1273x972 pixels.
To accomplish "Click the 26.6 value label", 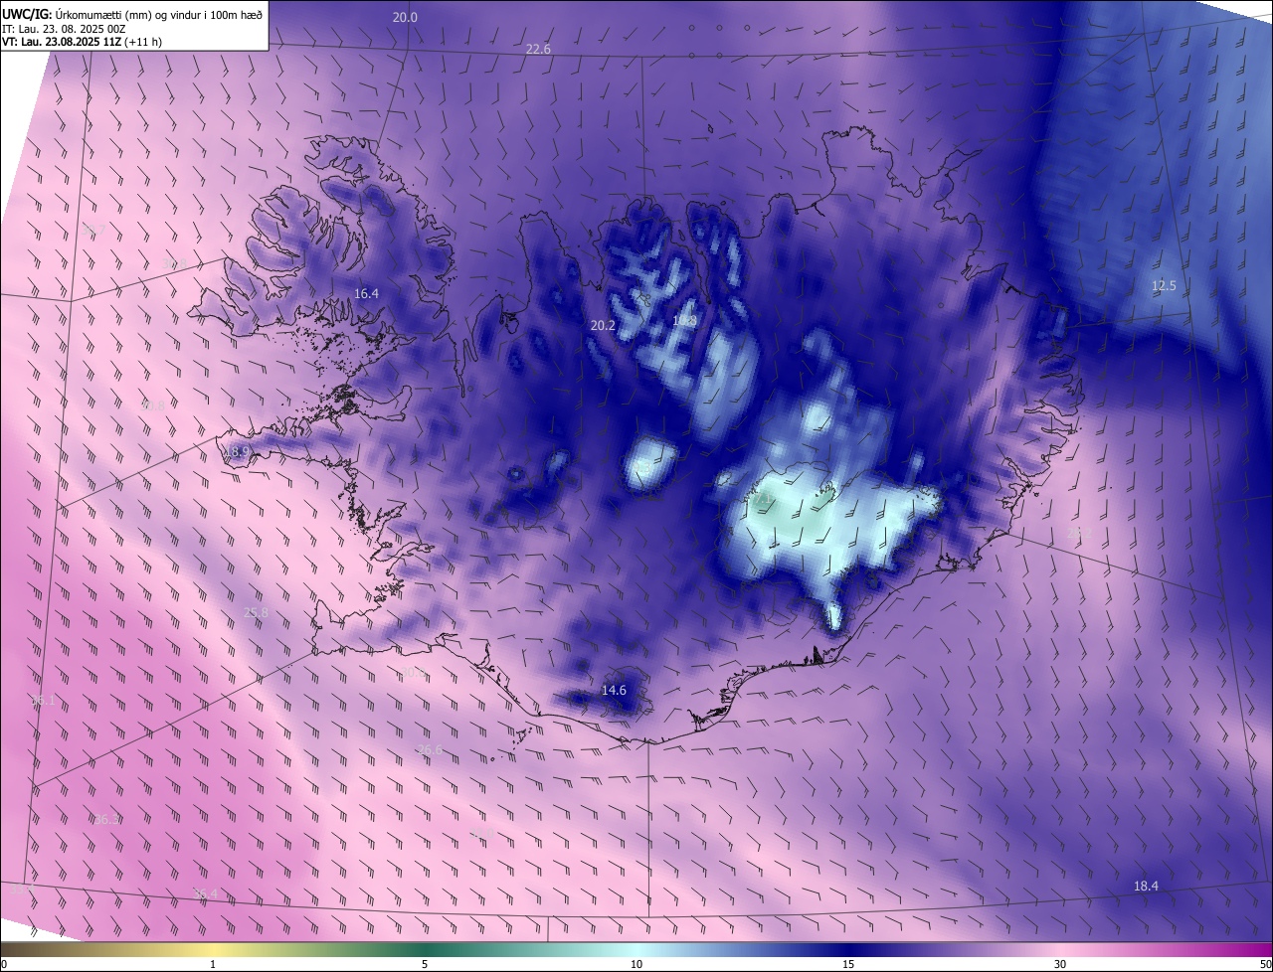I will [430, 749].
